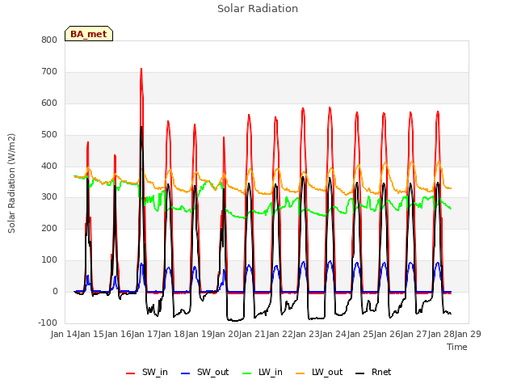This screenshot has height=388, width=517.
Task: Click the 0 y-axis tick label
Action: pyautogui.click(x=55, y=292)
